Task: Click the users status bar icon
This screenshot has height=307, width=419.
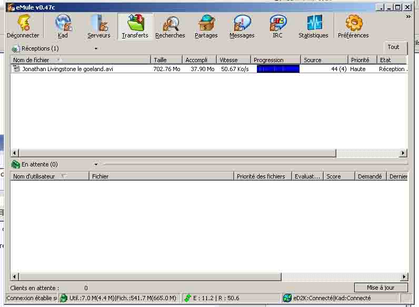Action: [64, 298]
